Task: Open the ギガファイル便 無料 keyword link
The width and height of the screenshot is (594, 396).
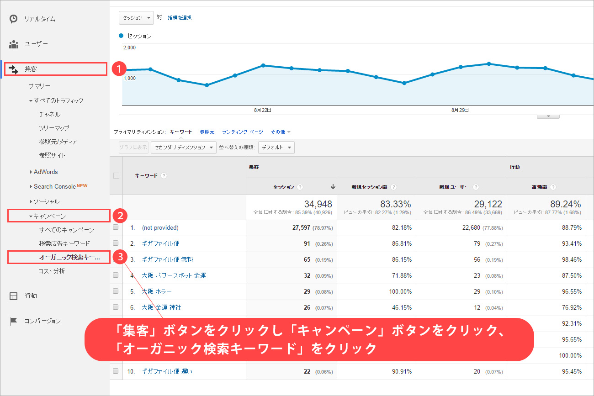Action: (168, 259)
